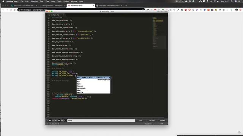
Task: Click the Find button
Action: click(141, 121)
